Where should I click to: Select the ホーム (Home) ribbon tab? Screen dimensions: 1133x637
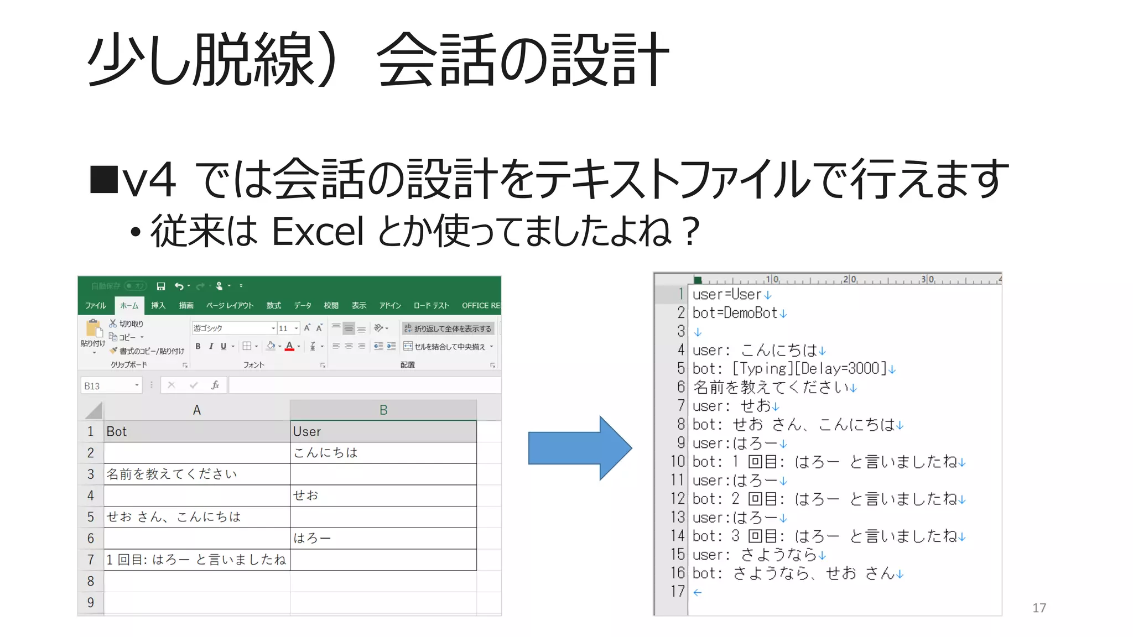[x=129, y=306]
